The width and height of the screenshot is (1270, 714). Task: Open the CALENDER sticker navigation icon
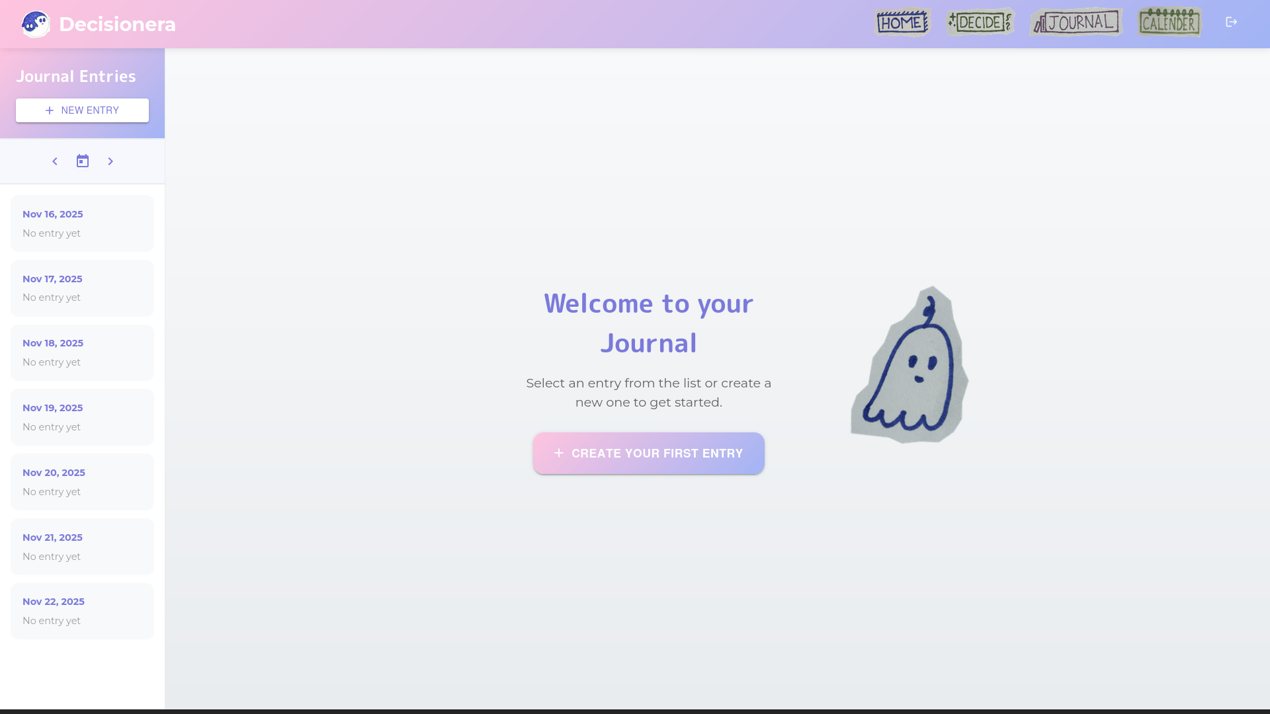[1169, 22]
